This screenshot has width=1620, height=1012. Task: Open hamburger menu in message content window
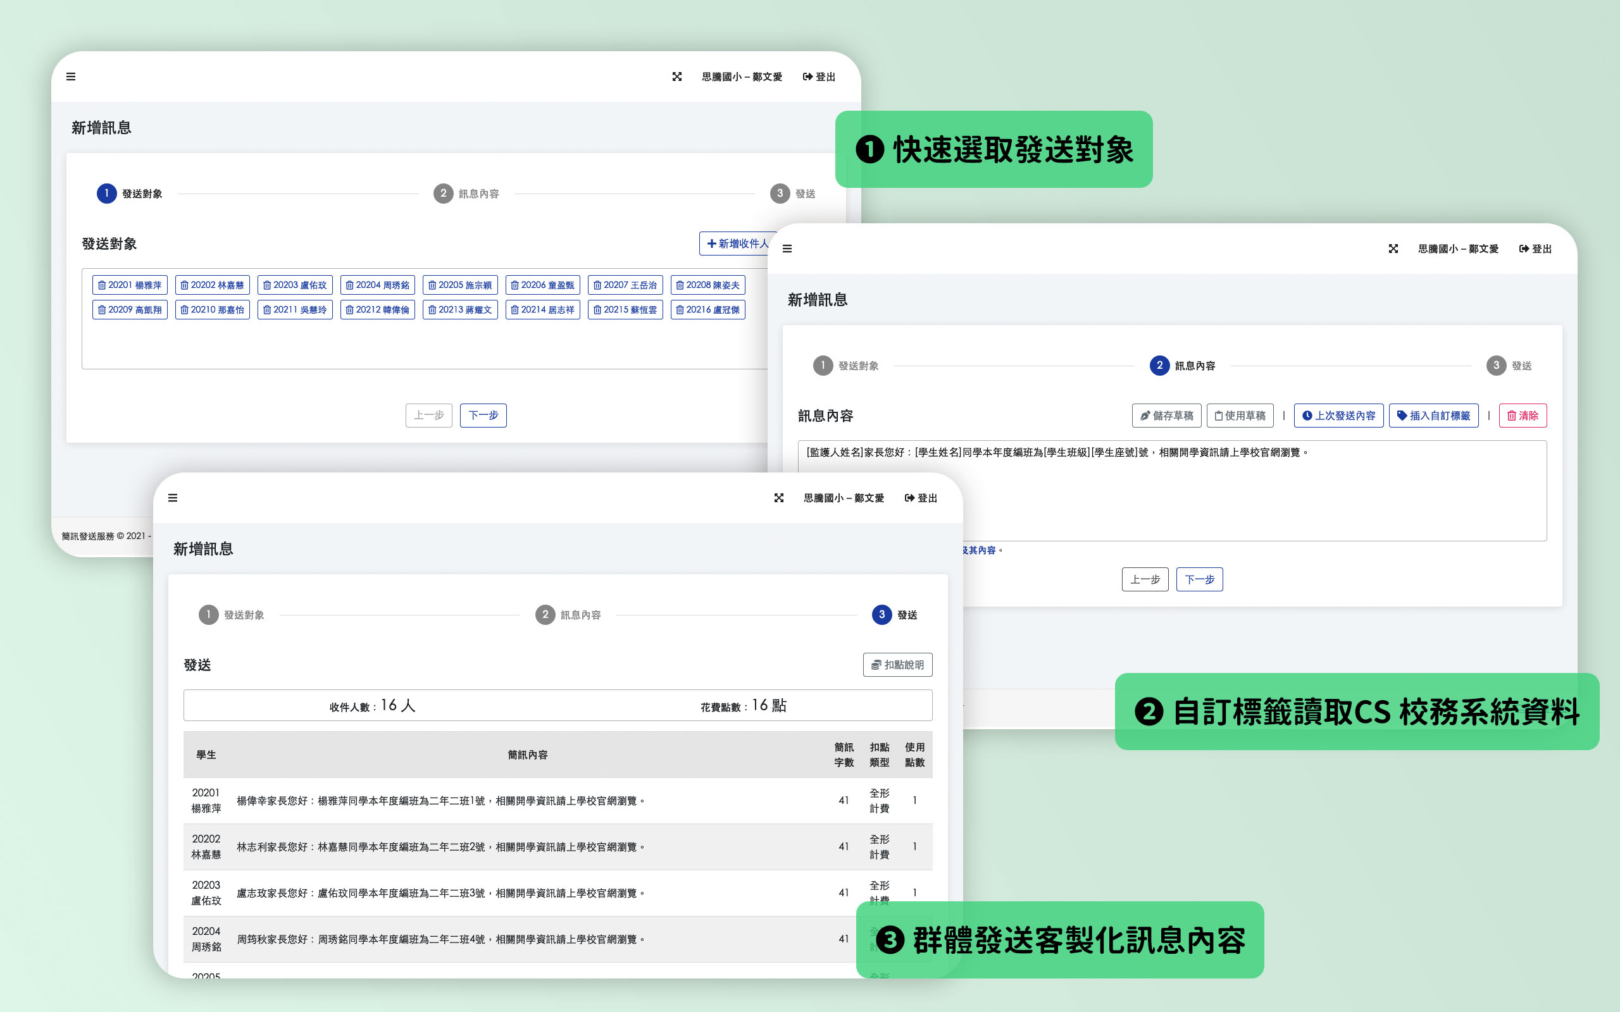[787, 249]
